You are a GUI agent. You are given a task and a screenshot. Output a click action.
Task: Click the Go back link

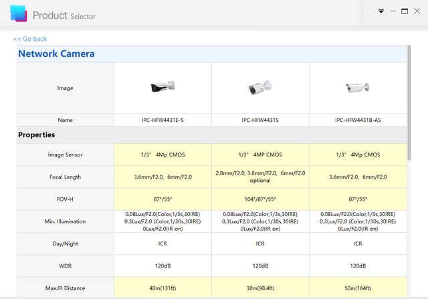point(30,39)
